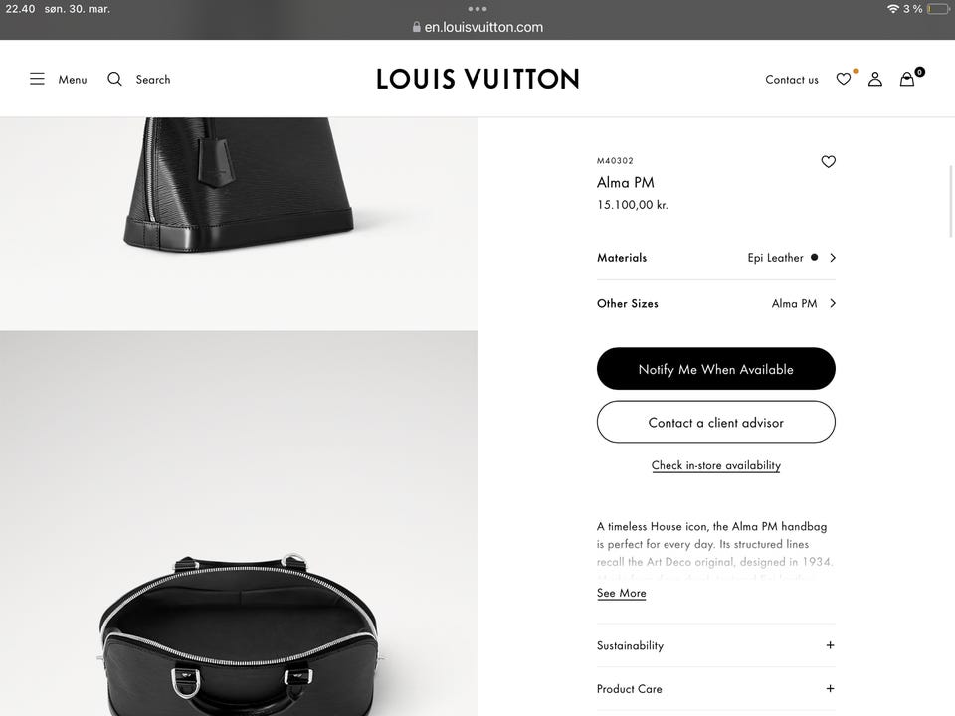Screen dimensions: 955x716
Task: Click the Search magnifier icon
Action: click(x=114, y=79)
